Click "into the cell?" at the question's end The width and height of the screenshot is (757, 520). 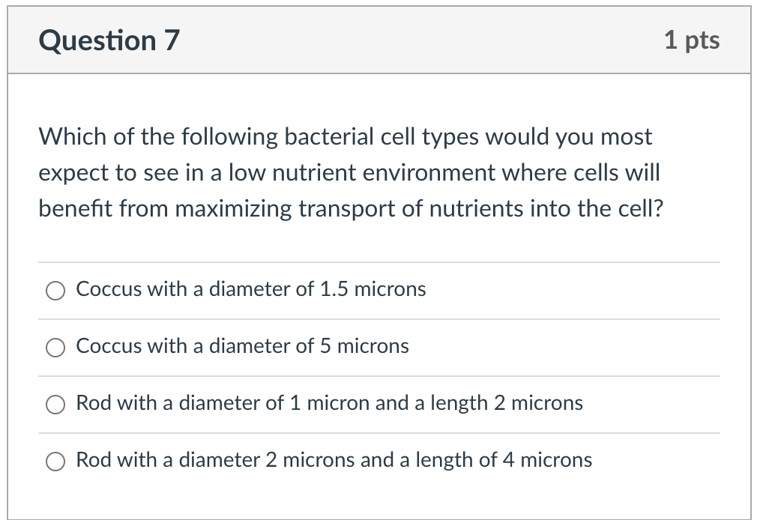click(590, 208)
